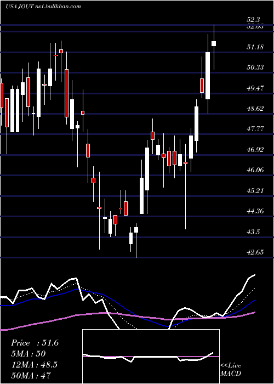Select the 48.62 price axis label
The width and height of the screenshot is (274, 384).
[x=255, y=108]
